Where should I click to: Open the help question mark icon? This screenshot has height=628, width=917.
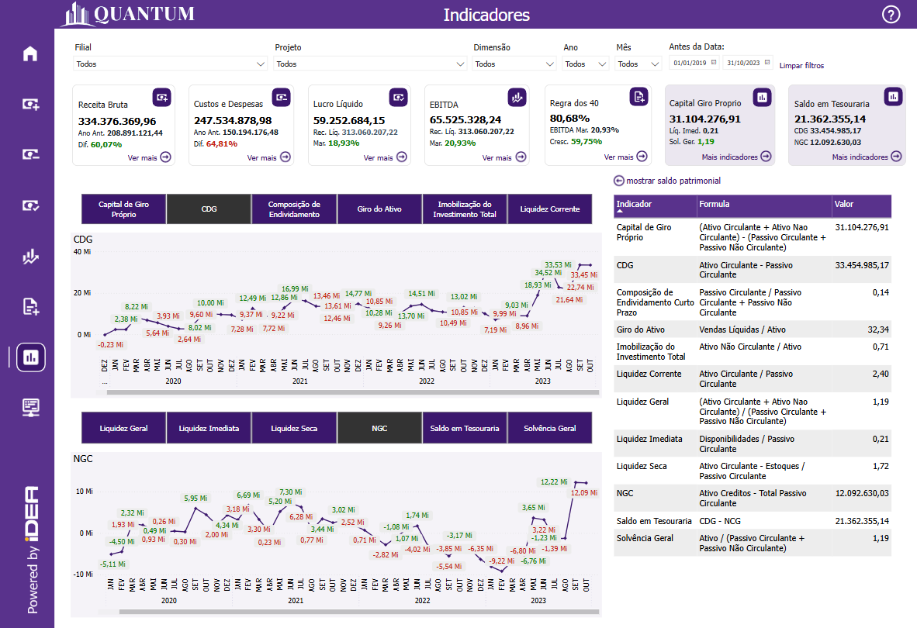(891, 15)
